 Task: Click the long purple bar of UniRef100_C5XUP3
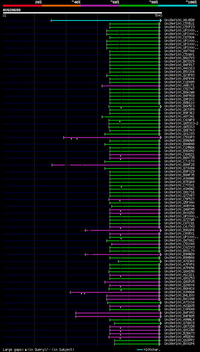click(x=112, y=137)
